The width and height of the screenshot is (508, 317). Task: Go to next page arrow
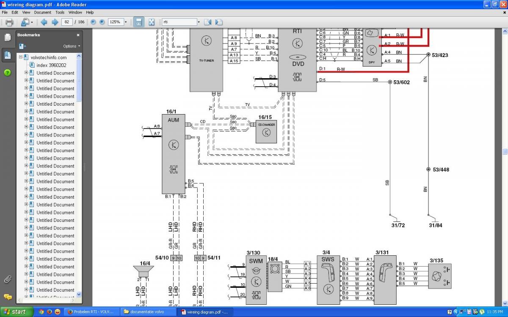coord(55,22)
